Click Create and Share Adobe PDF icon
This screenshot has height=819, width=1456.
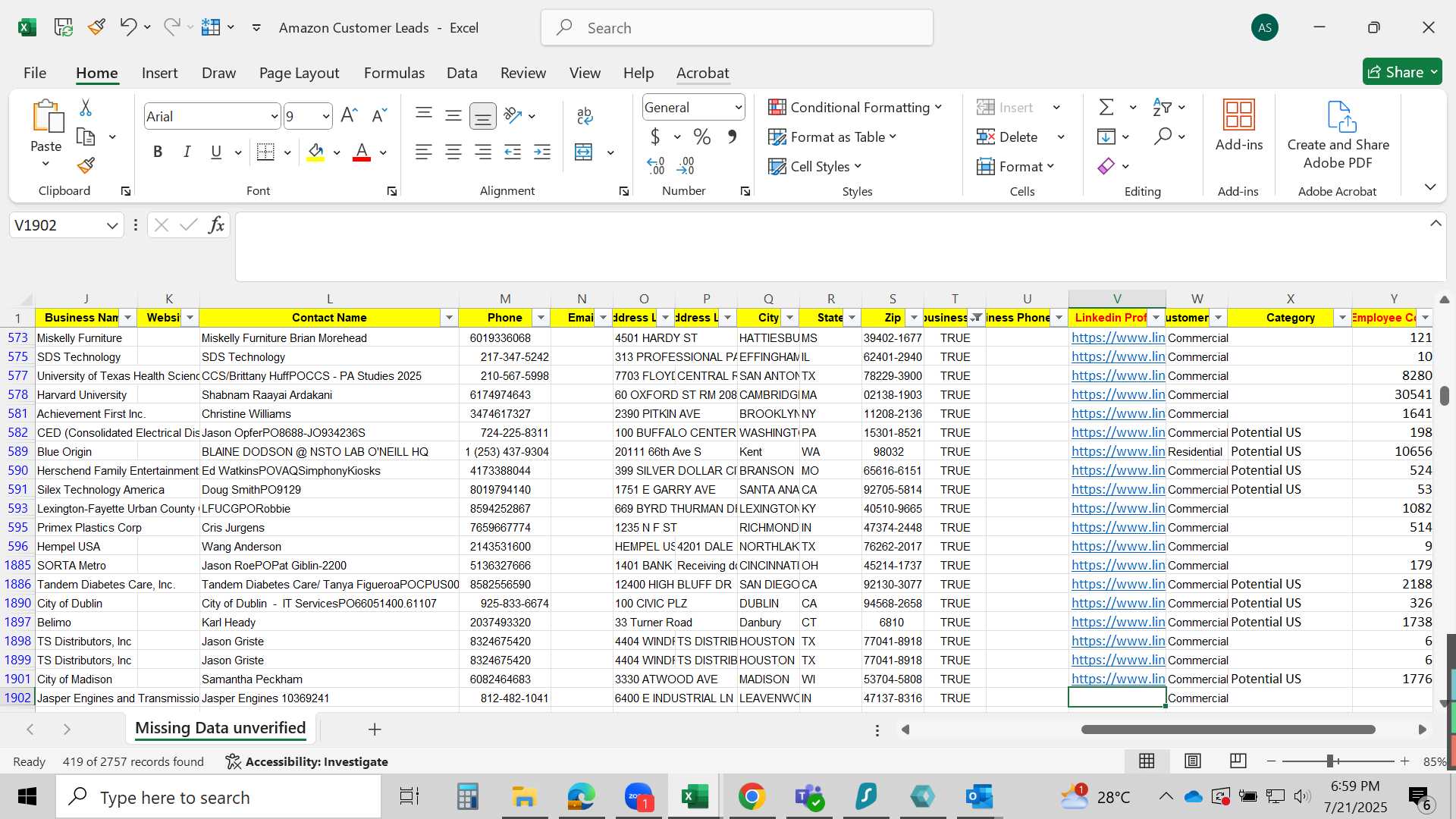coord(1341,116)
